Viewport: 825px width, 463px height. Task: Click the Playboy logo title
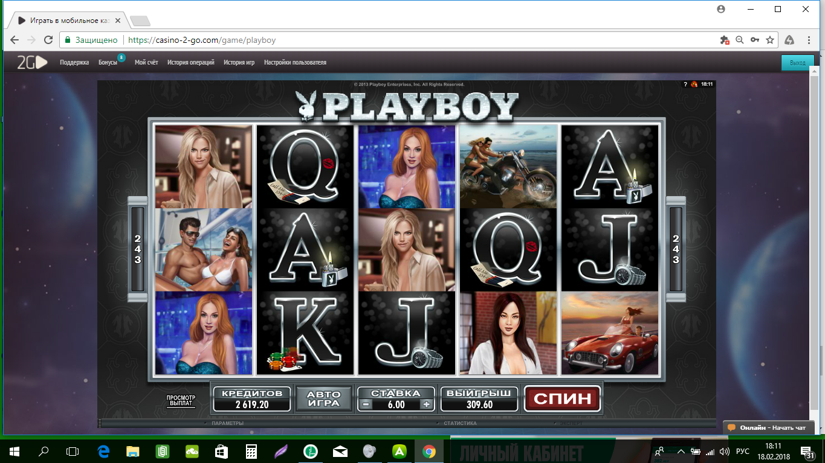click(x=408, y=105)
